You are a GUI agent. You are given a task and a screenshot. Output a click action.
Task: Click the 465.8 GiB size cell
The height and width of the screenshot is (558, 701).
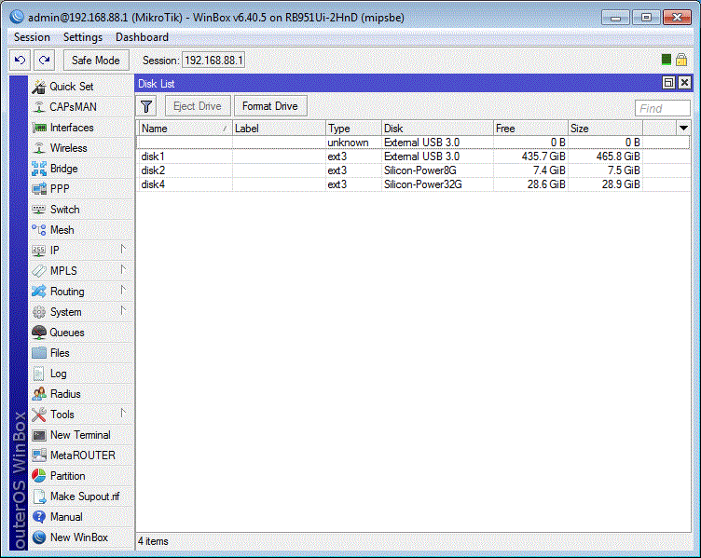pos(618,157)
